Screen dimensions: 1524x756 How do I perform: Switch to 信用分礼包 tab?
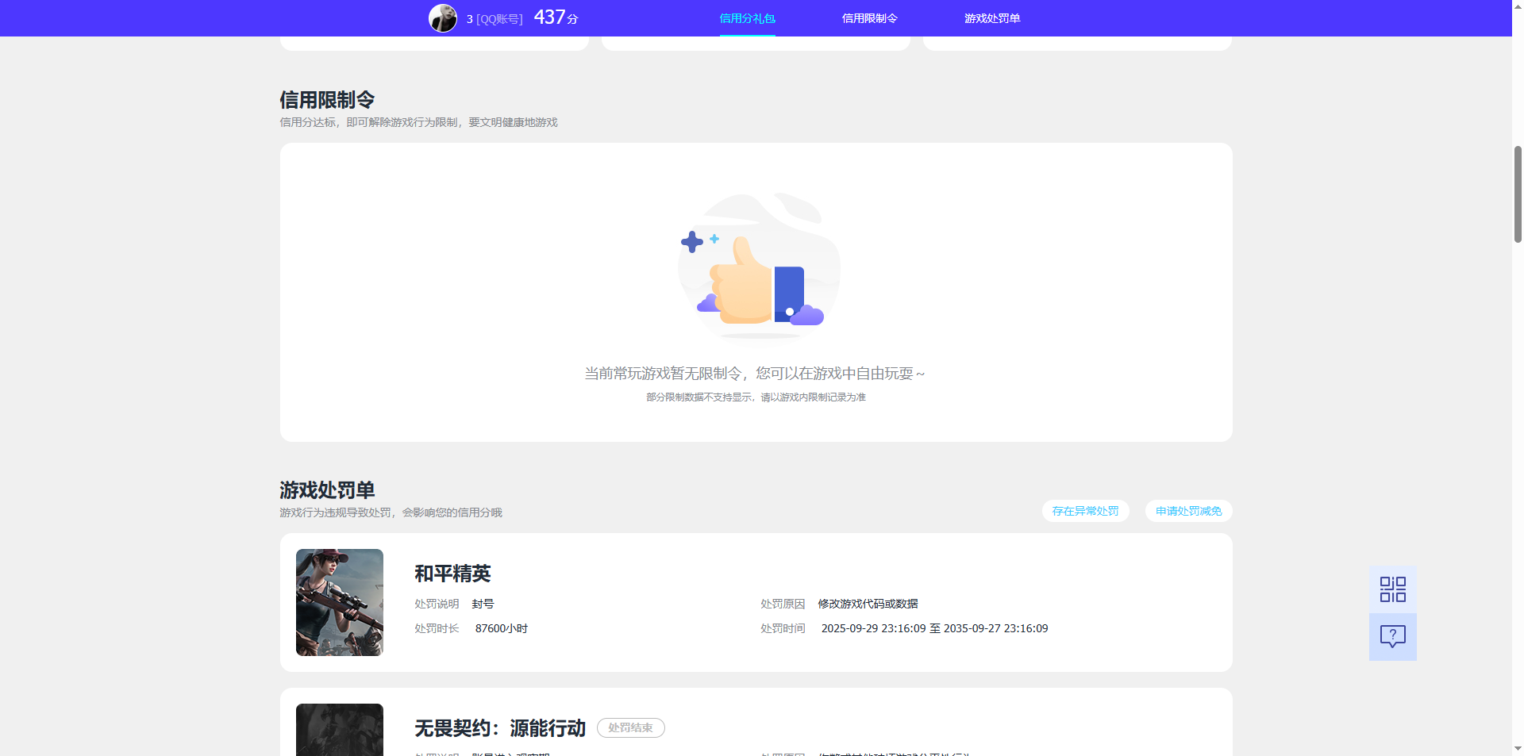pyautogui.click(x=747, y=18)
